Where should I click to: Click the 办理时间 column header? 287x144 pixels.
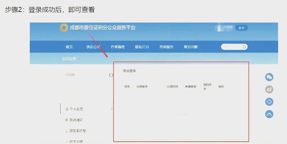[x=172, y=86]
